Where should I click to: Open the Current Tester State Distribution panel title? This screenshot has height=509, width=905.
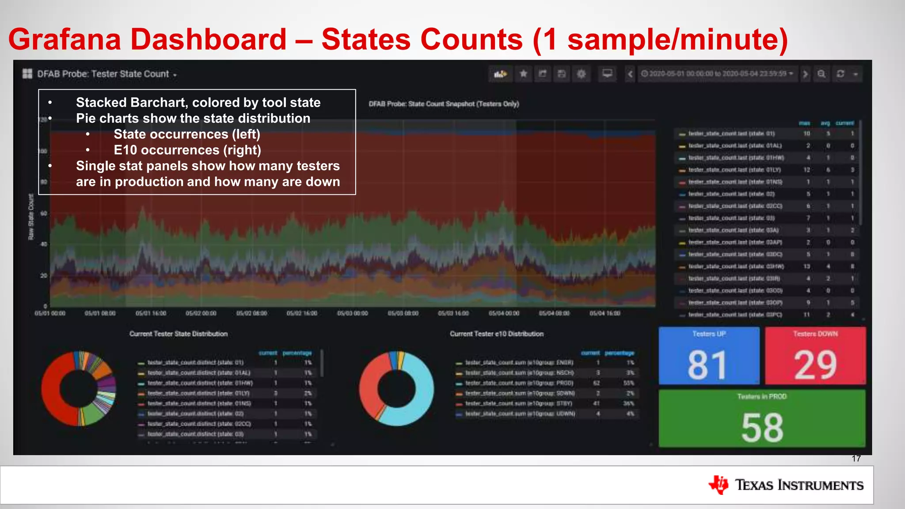179,334
